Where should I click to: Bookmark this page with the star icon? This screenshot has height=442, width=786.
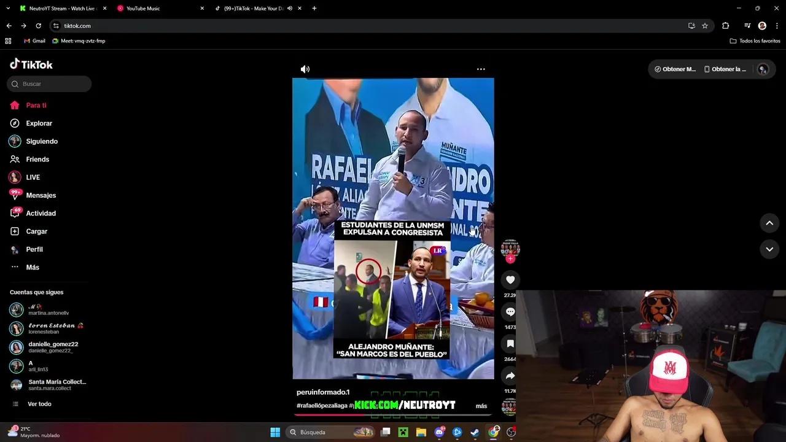pyautogui.click(x=705, y=26)
